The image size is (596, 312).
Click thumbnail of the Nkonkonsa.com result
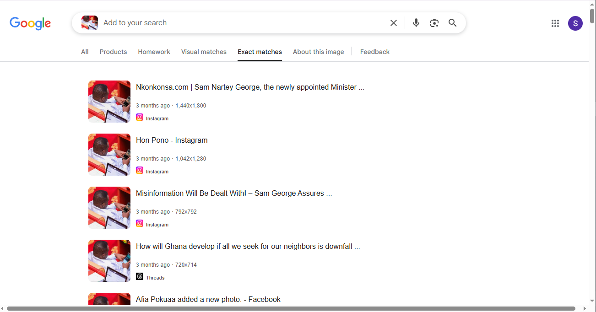pyautogui.click(x=109, y=102)
